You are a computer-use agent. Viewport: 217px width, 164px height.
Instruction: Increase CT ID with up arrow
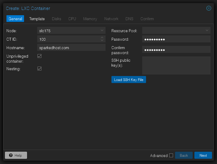point(102,37)
